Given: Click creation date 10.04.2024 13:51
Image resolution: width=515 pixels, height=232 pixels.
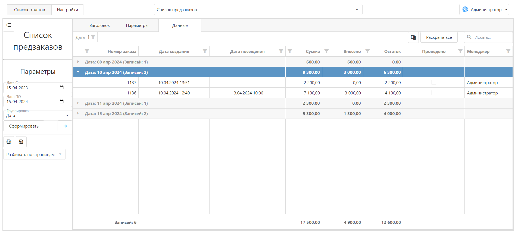Looking at the screenshot, I should click(x=174, y=82).
